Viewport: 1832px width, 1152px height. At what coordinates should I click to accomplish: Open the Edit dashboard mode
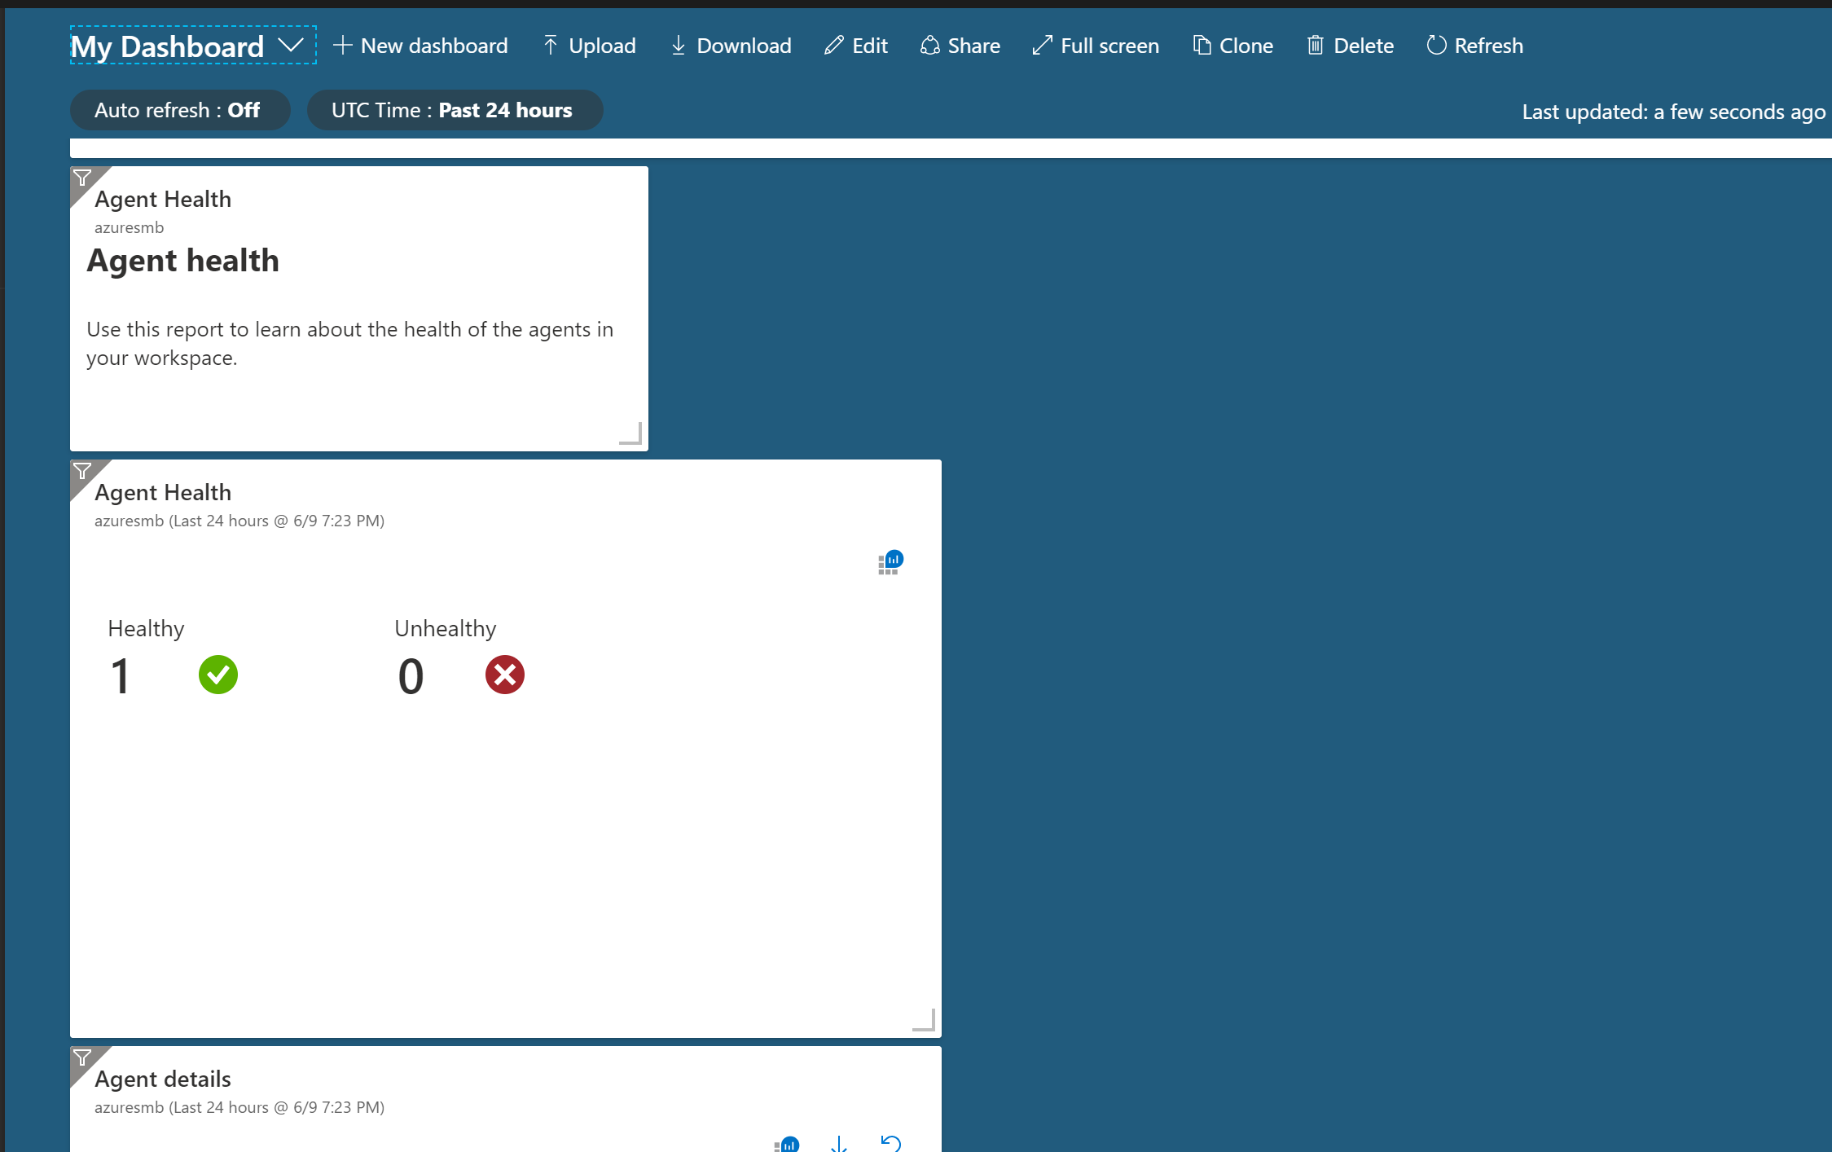855,46
